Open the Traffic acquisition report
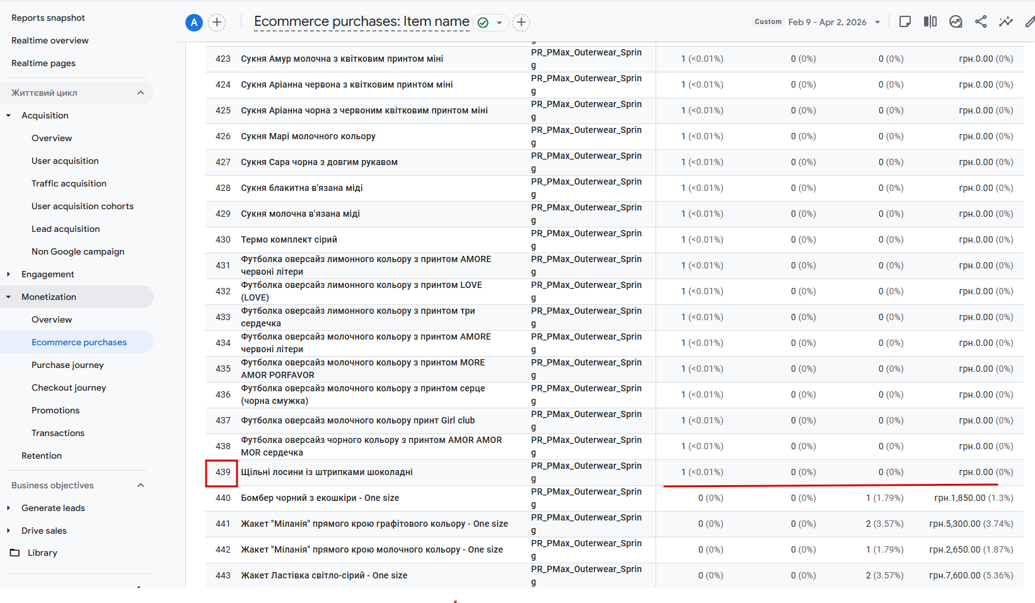This screenshot has width=1035, height=603. point(69,183)
